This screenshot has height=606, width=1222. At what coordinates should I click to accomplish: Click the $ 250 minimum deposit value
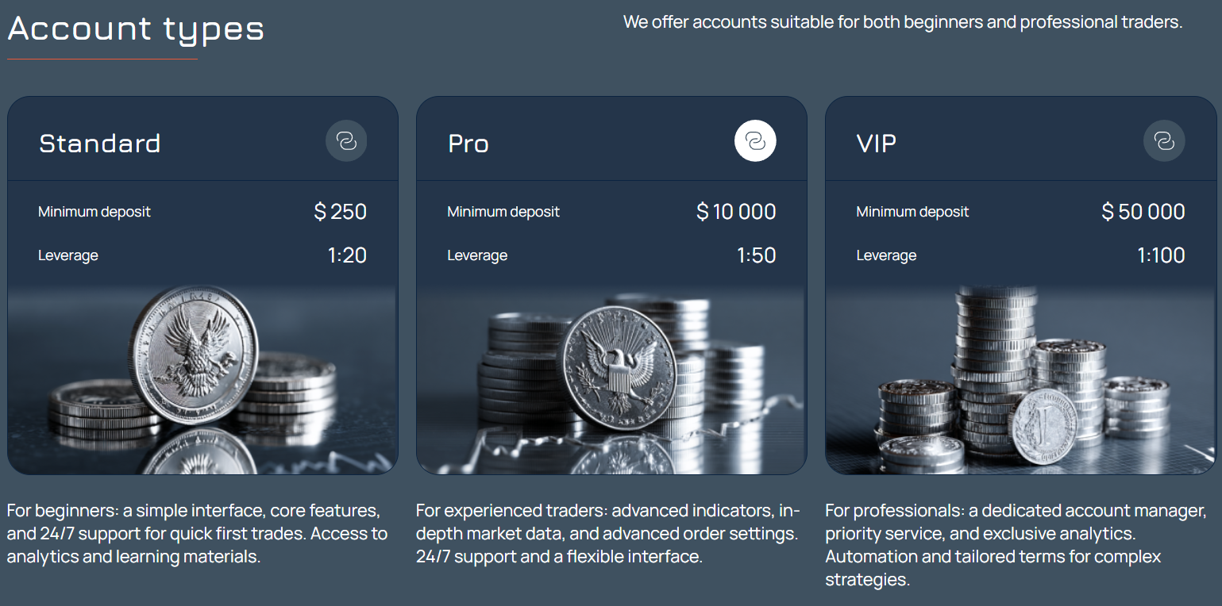[341, 212]
